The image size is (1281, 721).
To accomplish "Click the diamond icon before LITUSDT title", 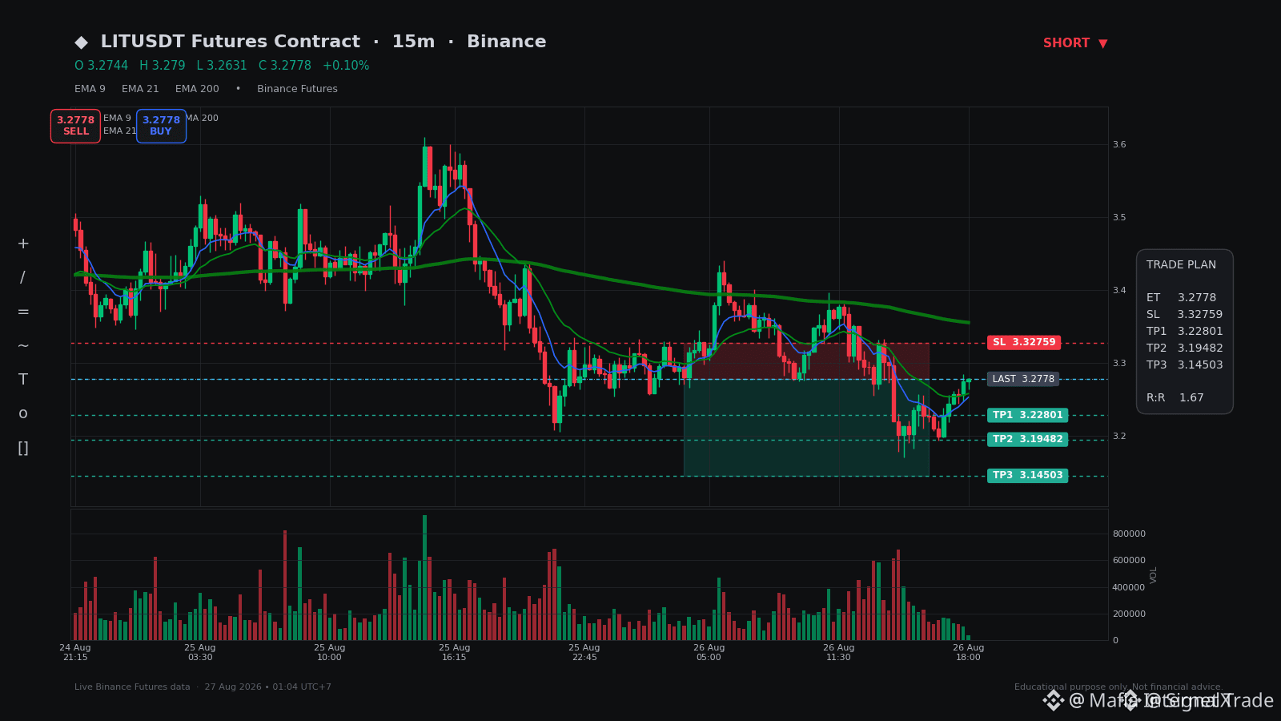I will click(x=82, y=42).
